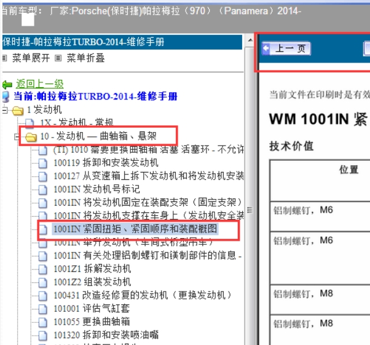Click the green back arrow icon
Image resolution: width=370 pixels, height=345 pixels.
tap(7, 84)
